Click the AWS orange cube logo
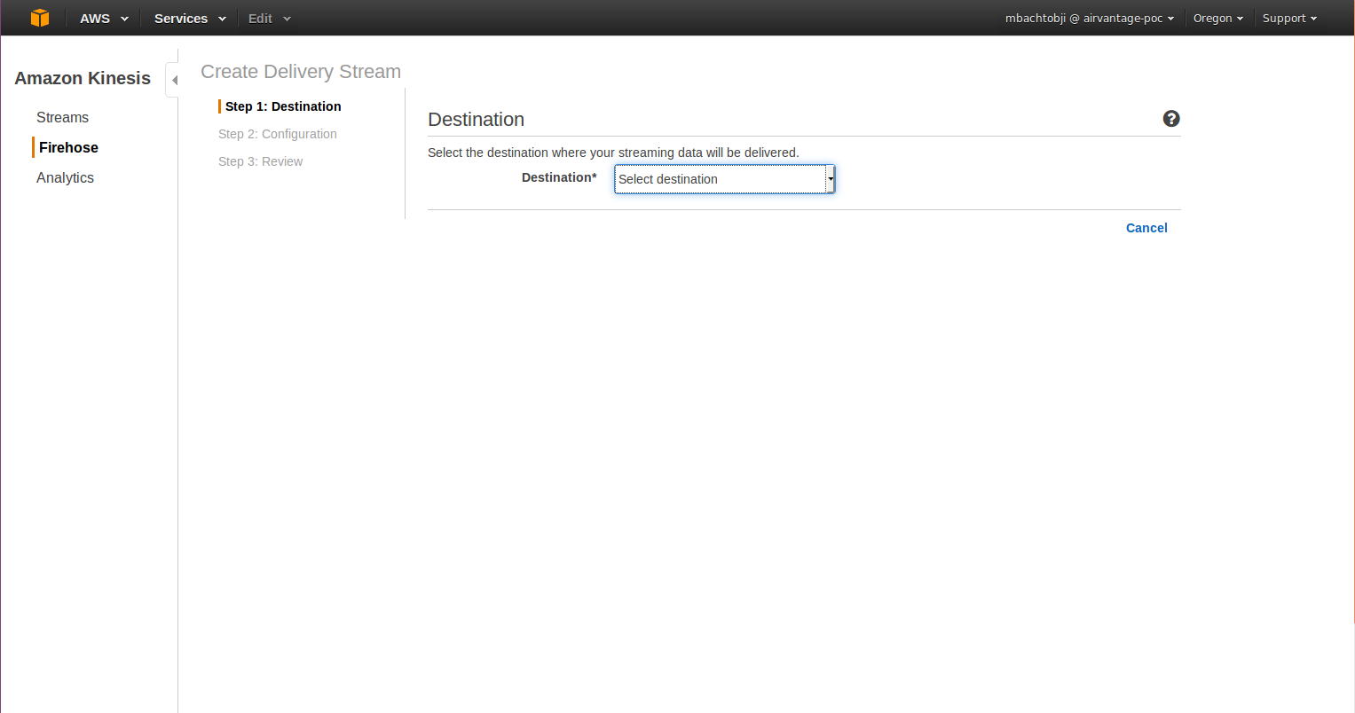1355x713 pixels. click(x=40, y=18)
